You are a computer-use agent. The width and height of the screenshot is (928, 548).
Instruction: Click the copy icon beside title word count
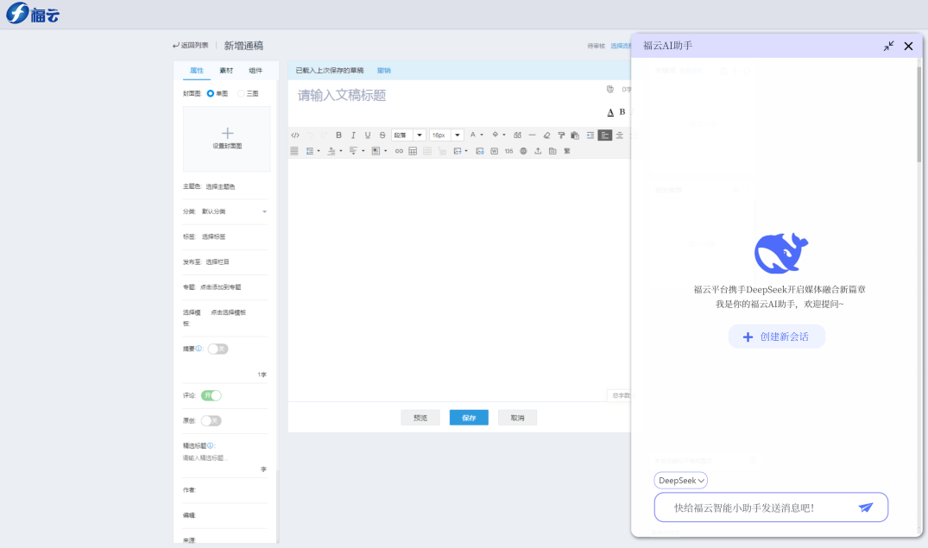[x=610, y=90]
